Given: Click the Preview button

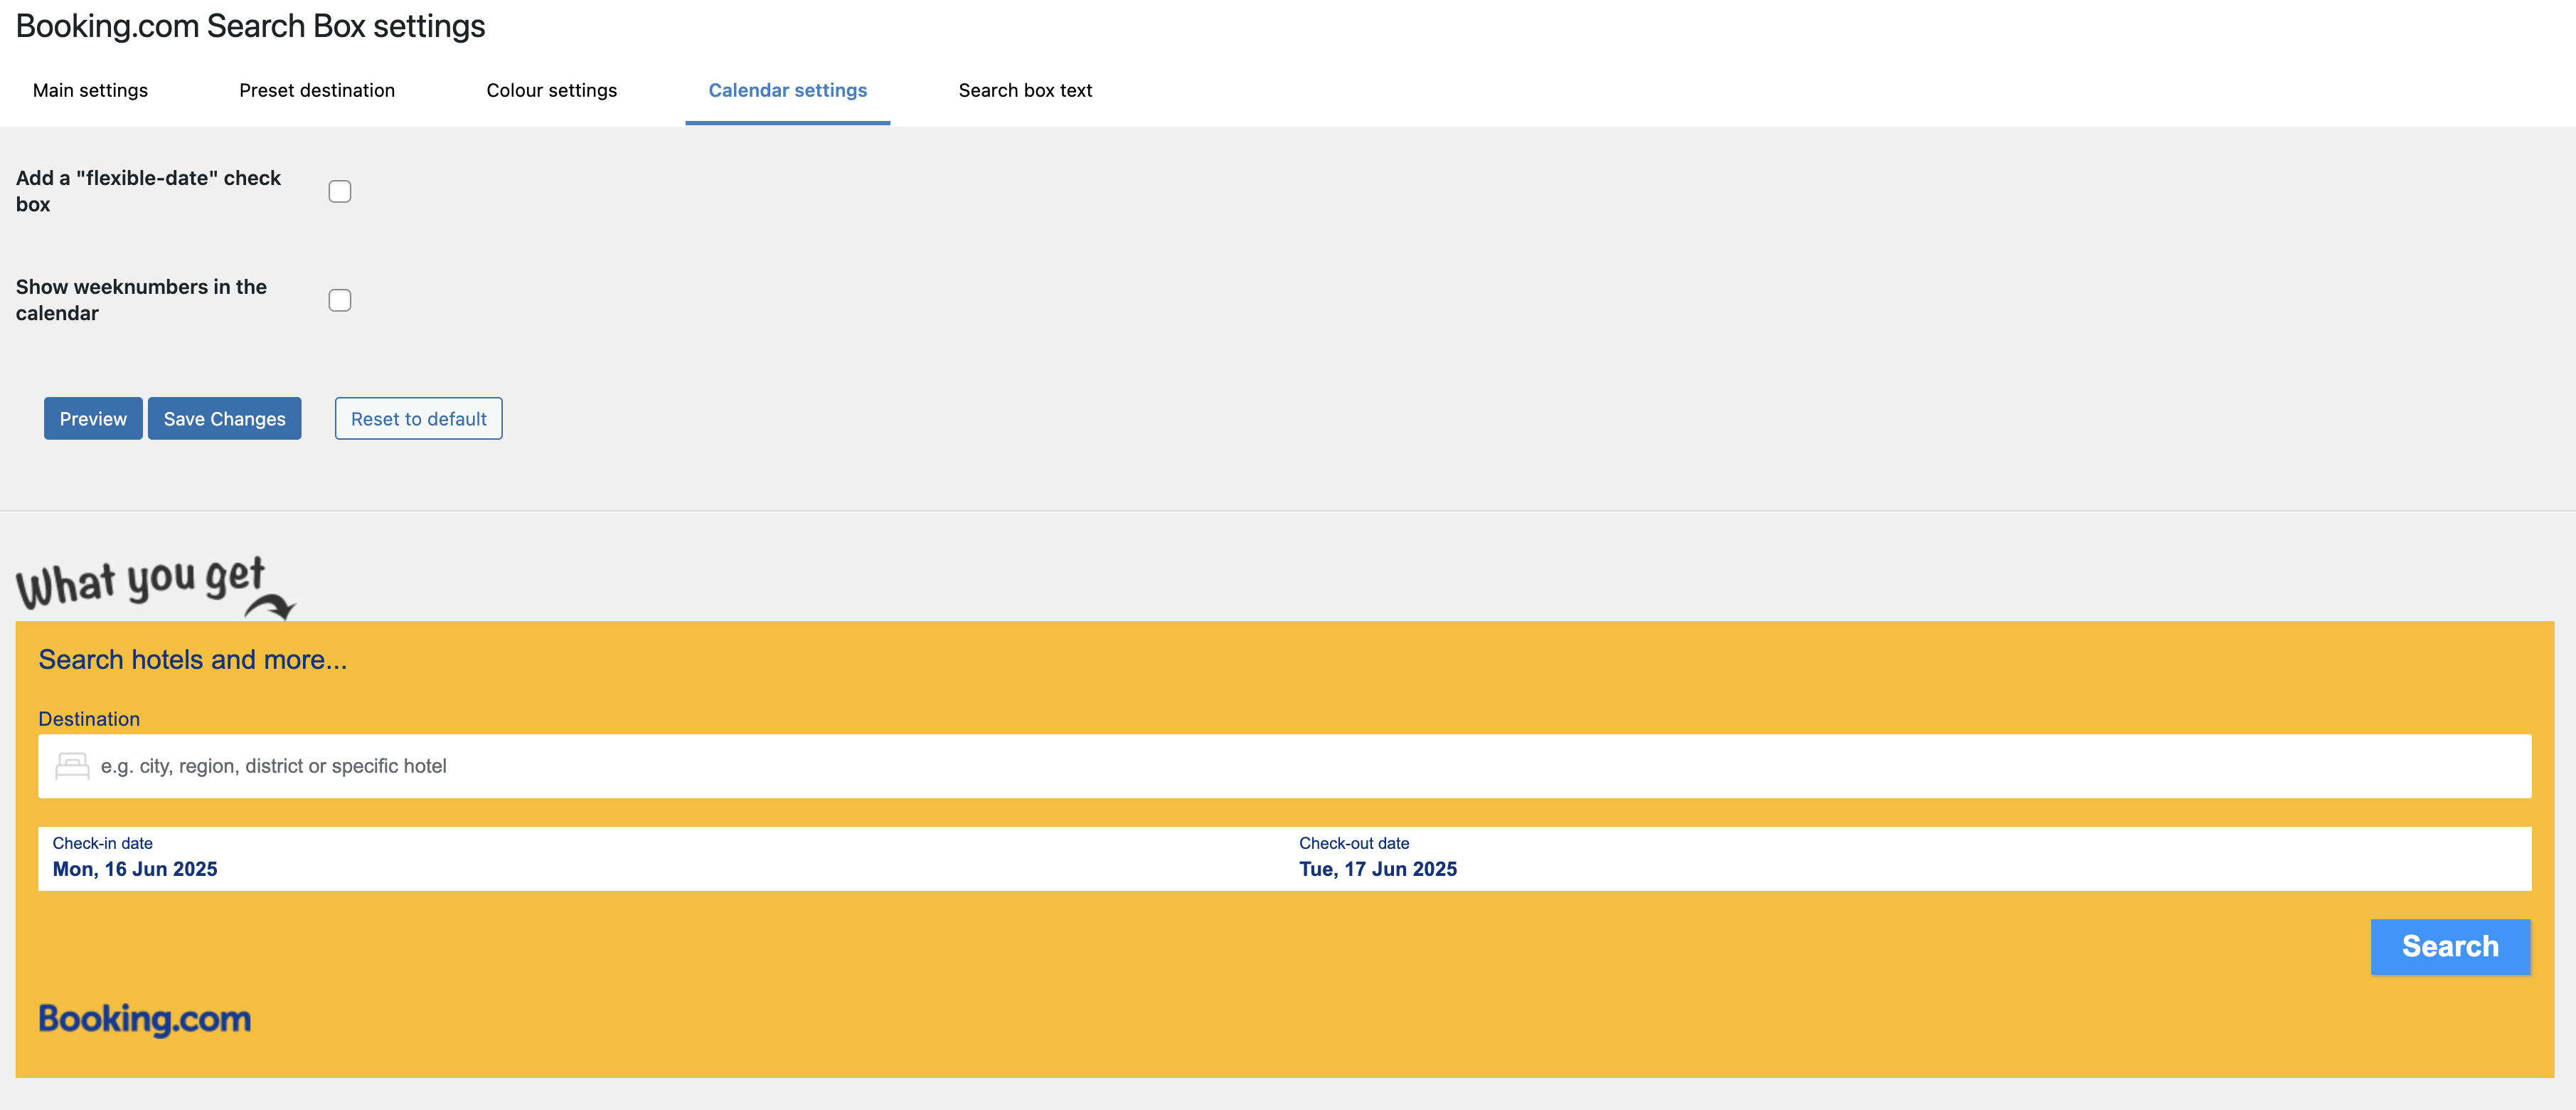Looking at the screenshot, I should pos(93,418).
